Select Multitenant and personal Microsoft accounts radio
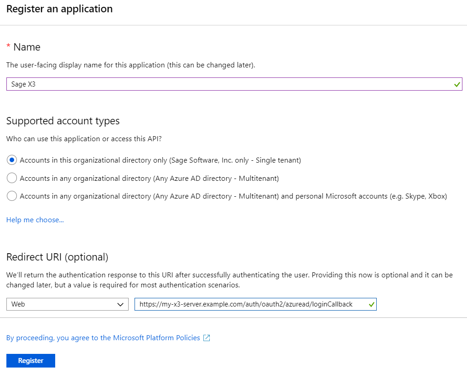This screenshot has height=373, width=467. click(x=11, y=196)
